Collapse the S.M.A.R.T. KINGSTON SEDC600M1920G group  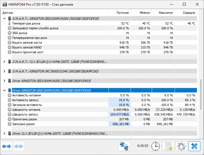(x=4, y=19)
